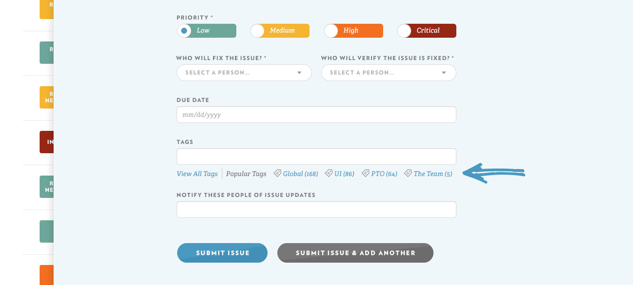Open the Global (168) popular tag
Image resolution: width=633 pixels, height=285 pixels.
(x=300, y=173)
